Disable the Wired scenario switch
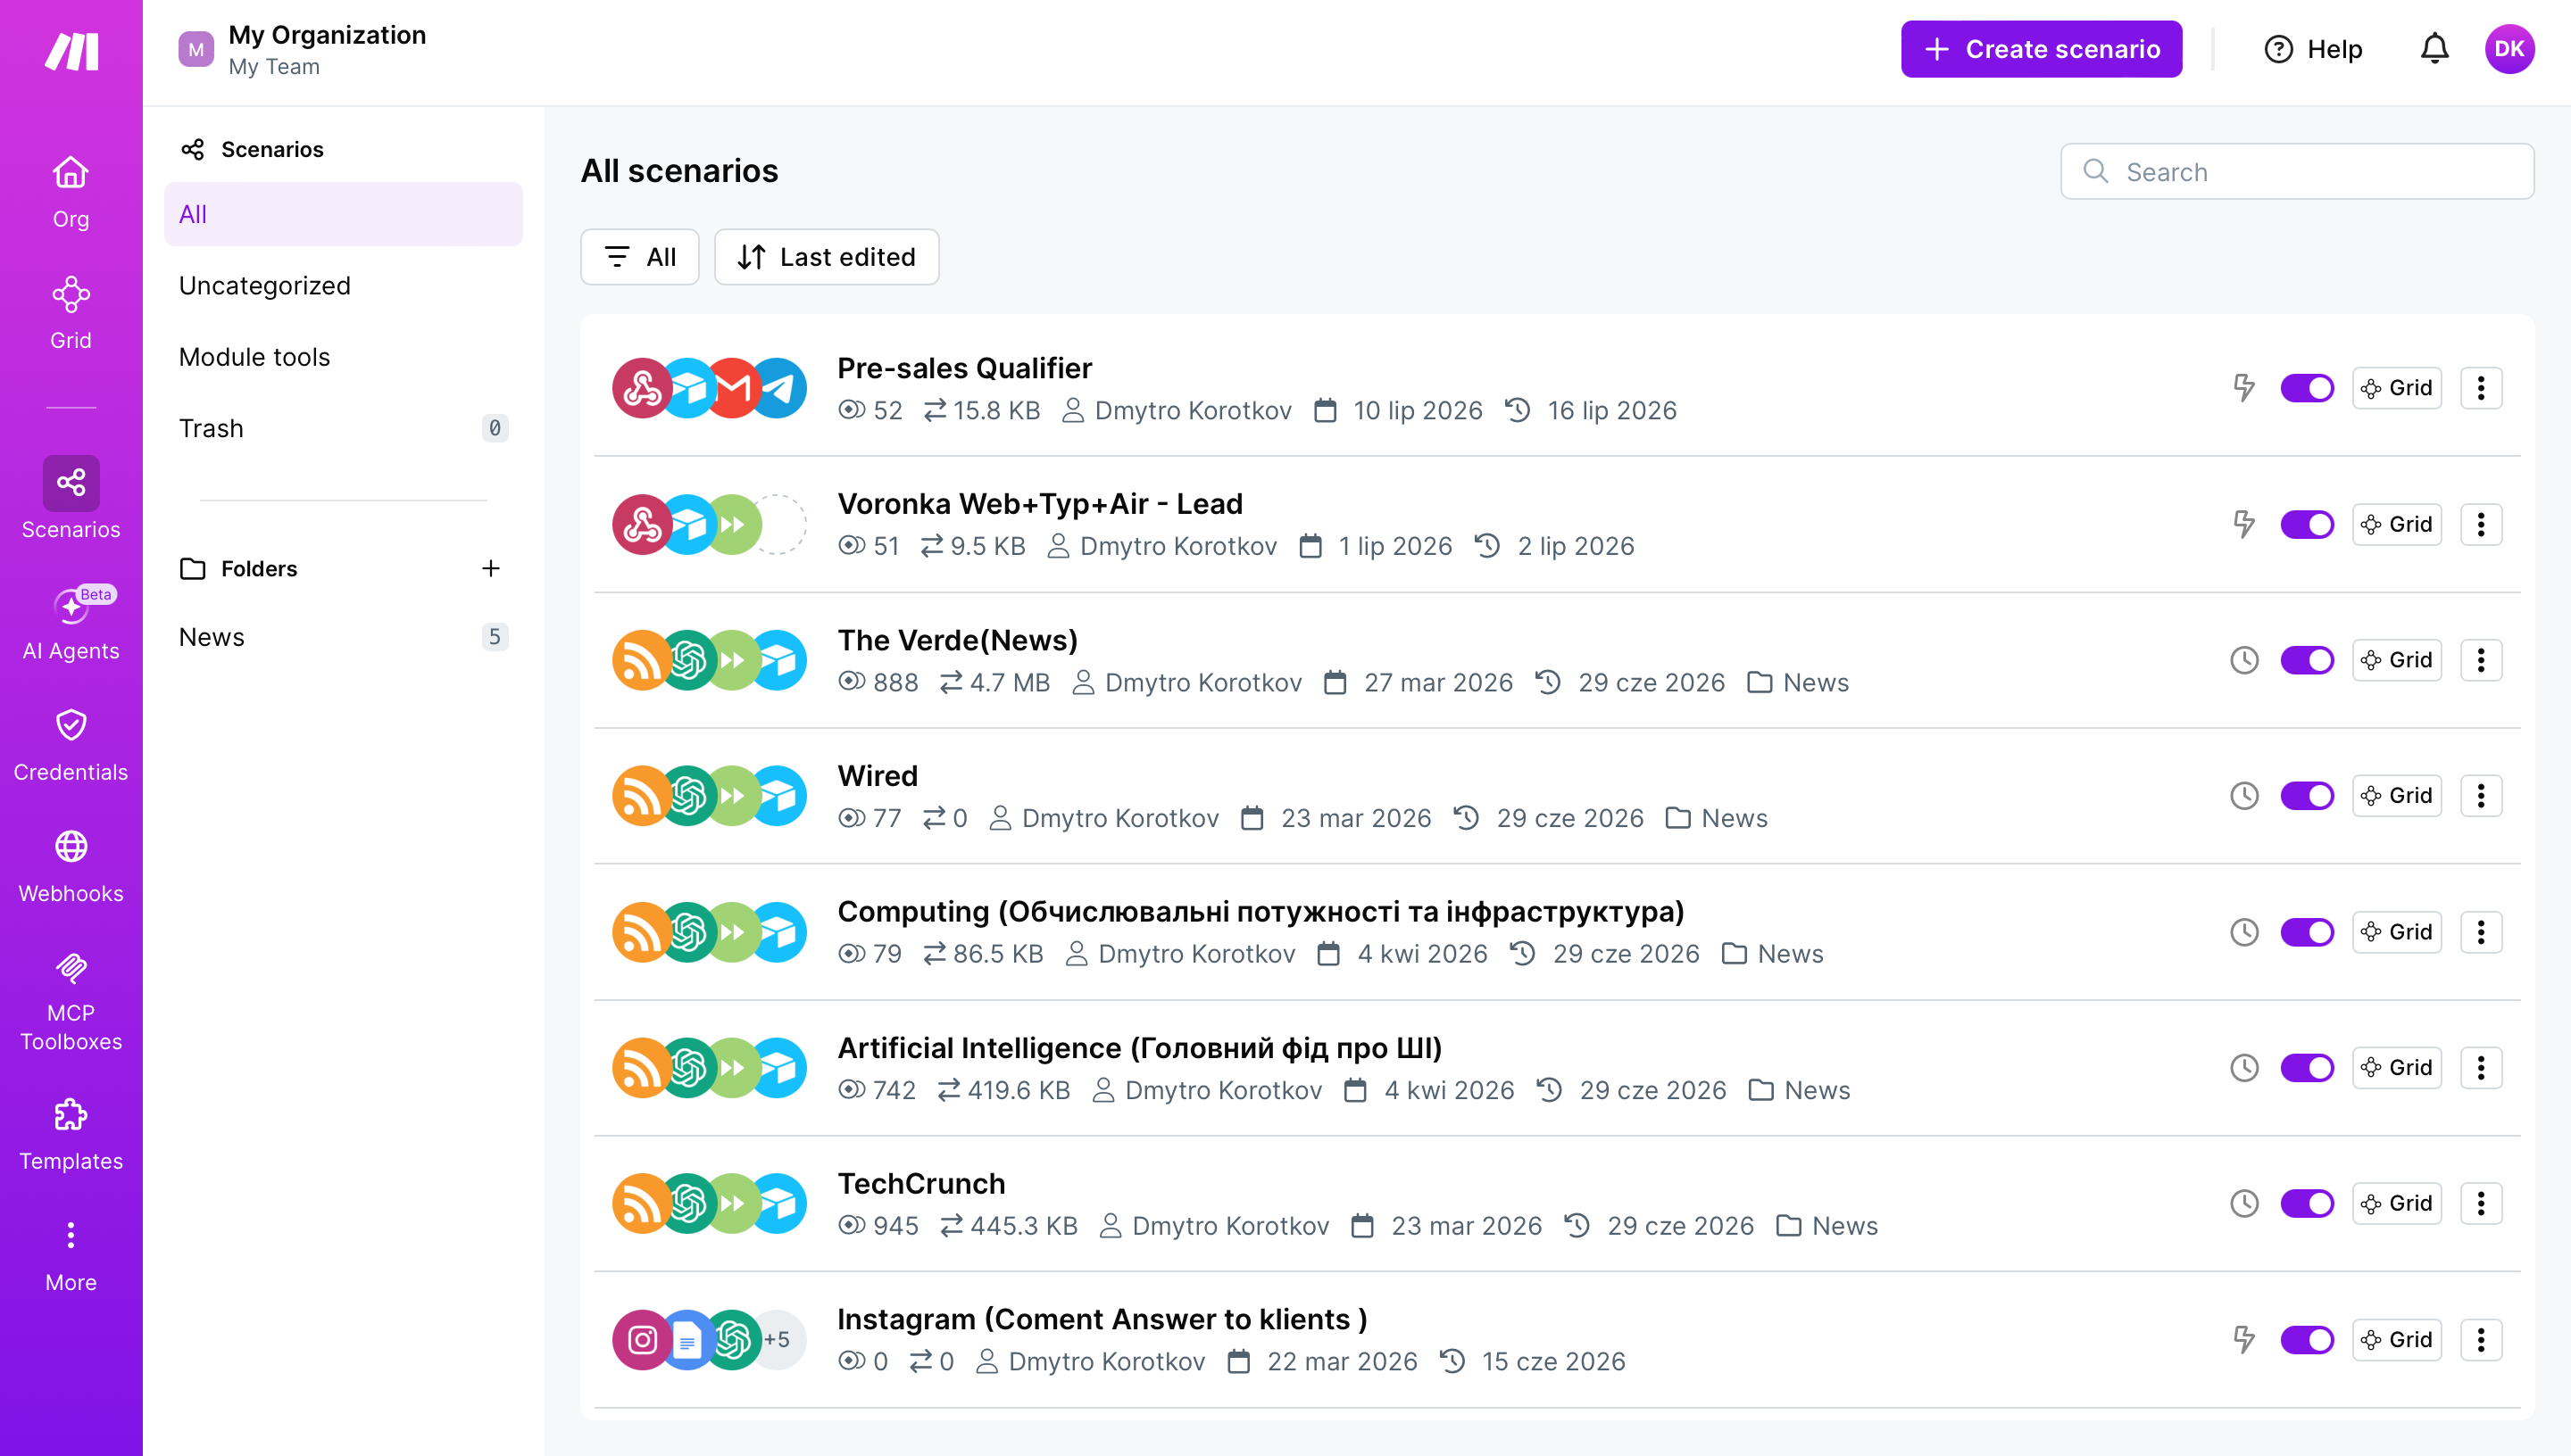 click(x=2307, y=796)
